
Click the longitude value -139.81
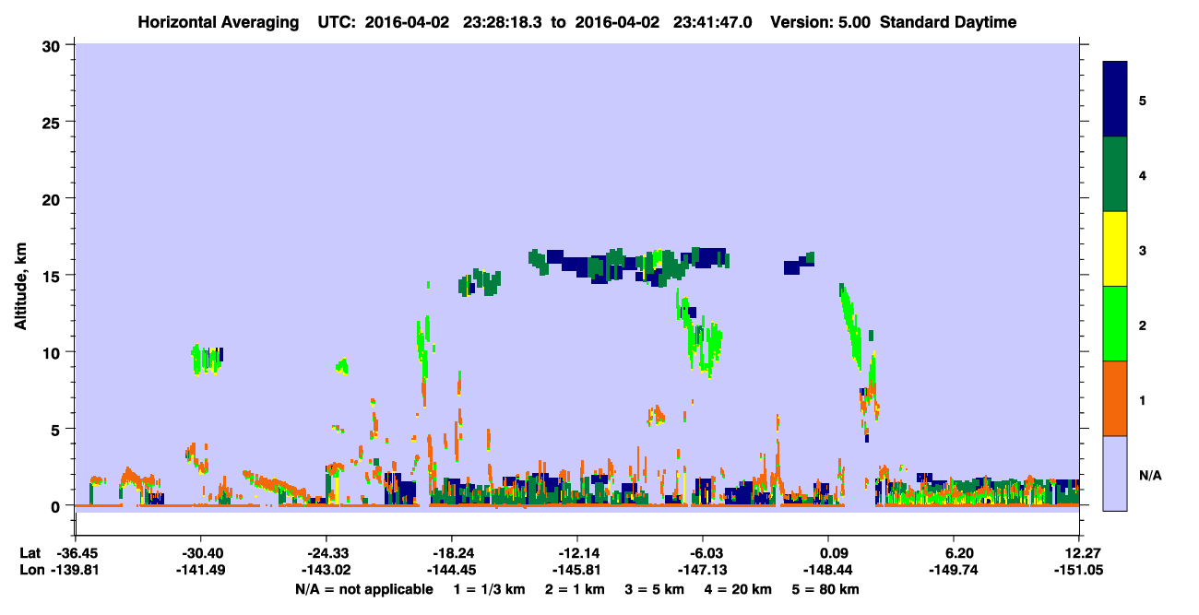coord(75,569)
